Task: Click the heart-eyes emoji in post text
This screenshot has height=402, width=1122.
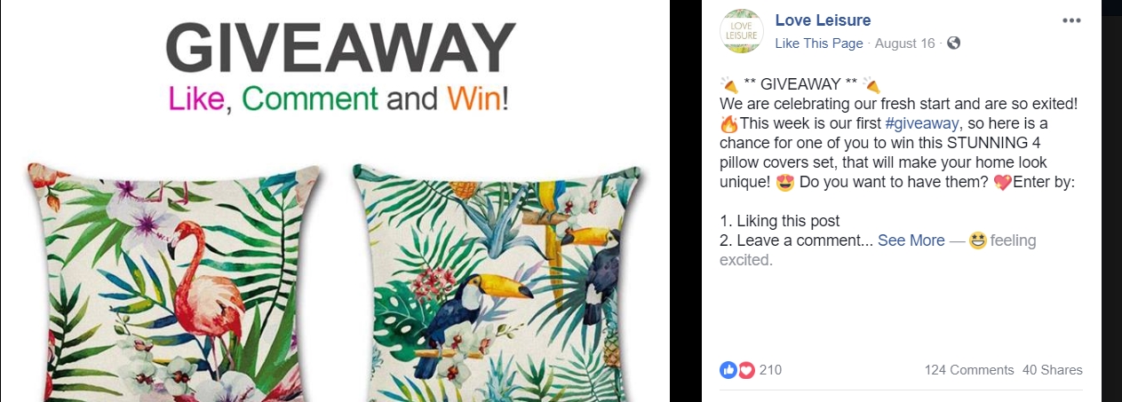Action: pyautogui.click(x=784, y=183)
